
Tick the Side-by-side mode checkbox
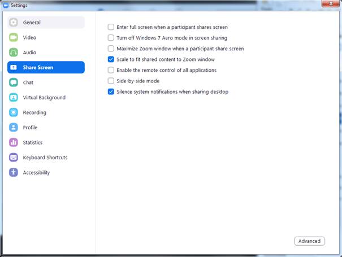click(x=111, y=81)
